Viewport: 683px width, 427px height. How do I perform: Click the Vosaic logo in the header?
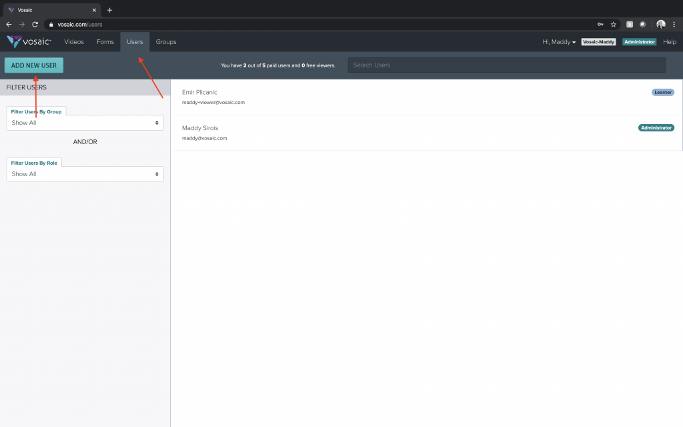click(x=28, y=42)
